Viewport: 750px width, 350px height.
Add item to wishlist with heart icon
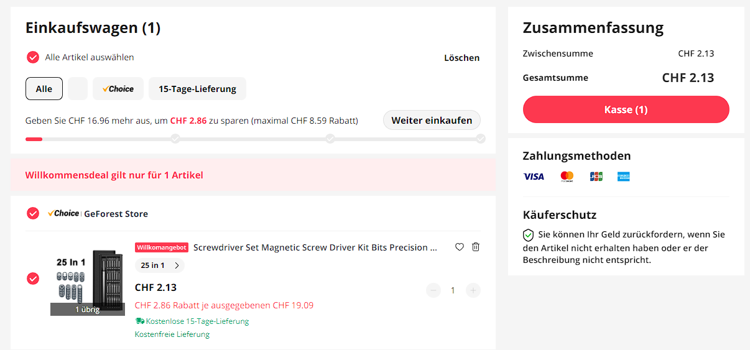pos(460,247)
